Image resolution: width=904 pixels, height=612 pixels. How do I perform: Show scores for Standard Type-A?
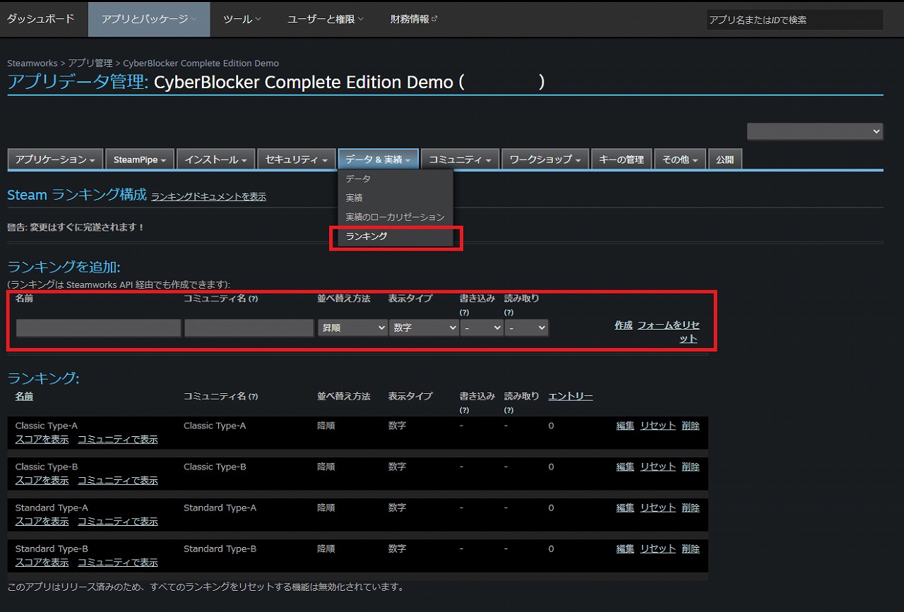(x=42, y=522)
